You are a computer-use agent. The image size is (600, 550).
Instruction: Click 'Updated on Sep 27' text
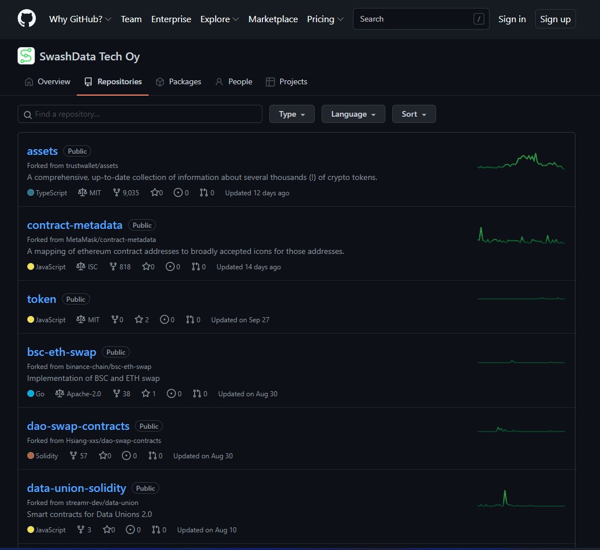240,319
